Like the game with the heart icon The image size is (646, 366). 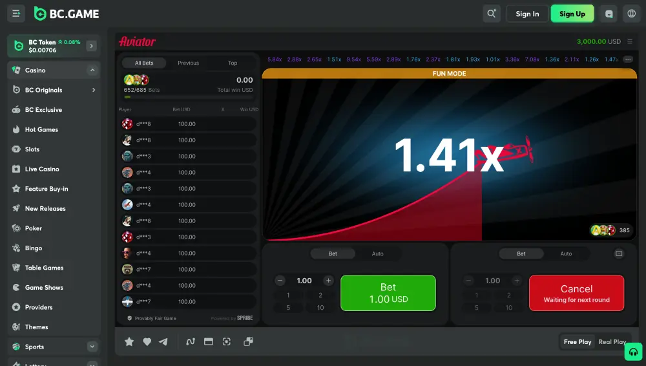pos(147,341)
